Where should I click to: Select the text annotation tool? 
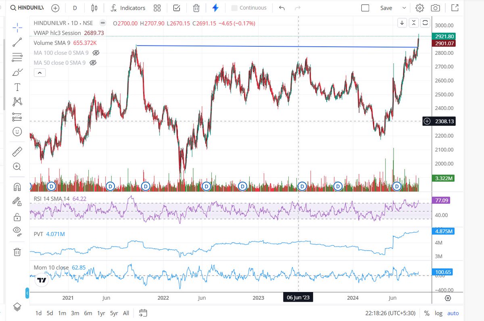(17, 87)
